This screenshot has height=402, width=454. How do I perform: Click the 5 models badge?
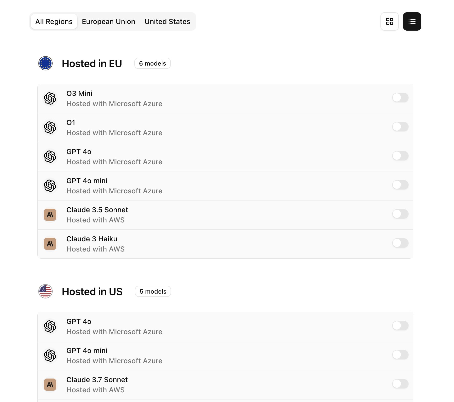click(x=153, y=291)
